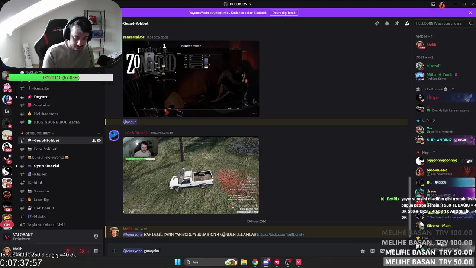Collapse the BAŞLANGIÇ category

pyautogui.click(x=34, y=73)
